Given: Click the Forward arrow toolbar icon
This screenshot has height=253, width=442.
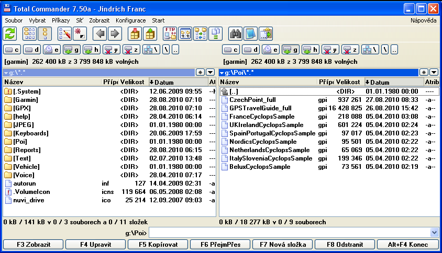Looking at the screenshot, I should point(114,33).
